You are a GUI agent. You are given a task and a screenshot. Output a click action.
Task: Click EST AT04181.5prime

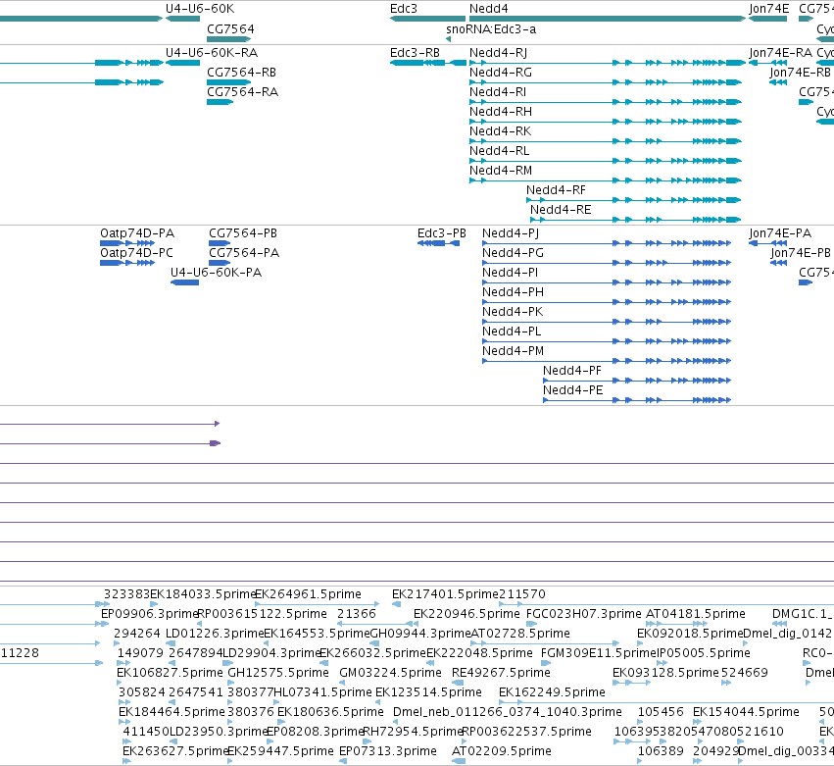point(676,624)
